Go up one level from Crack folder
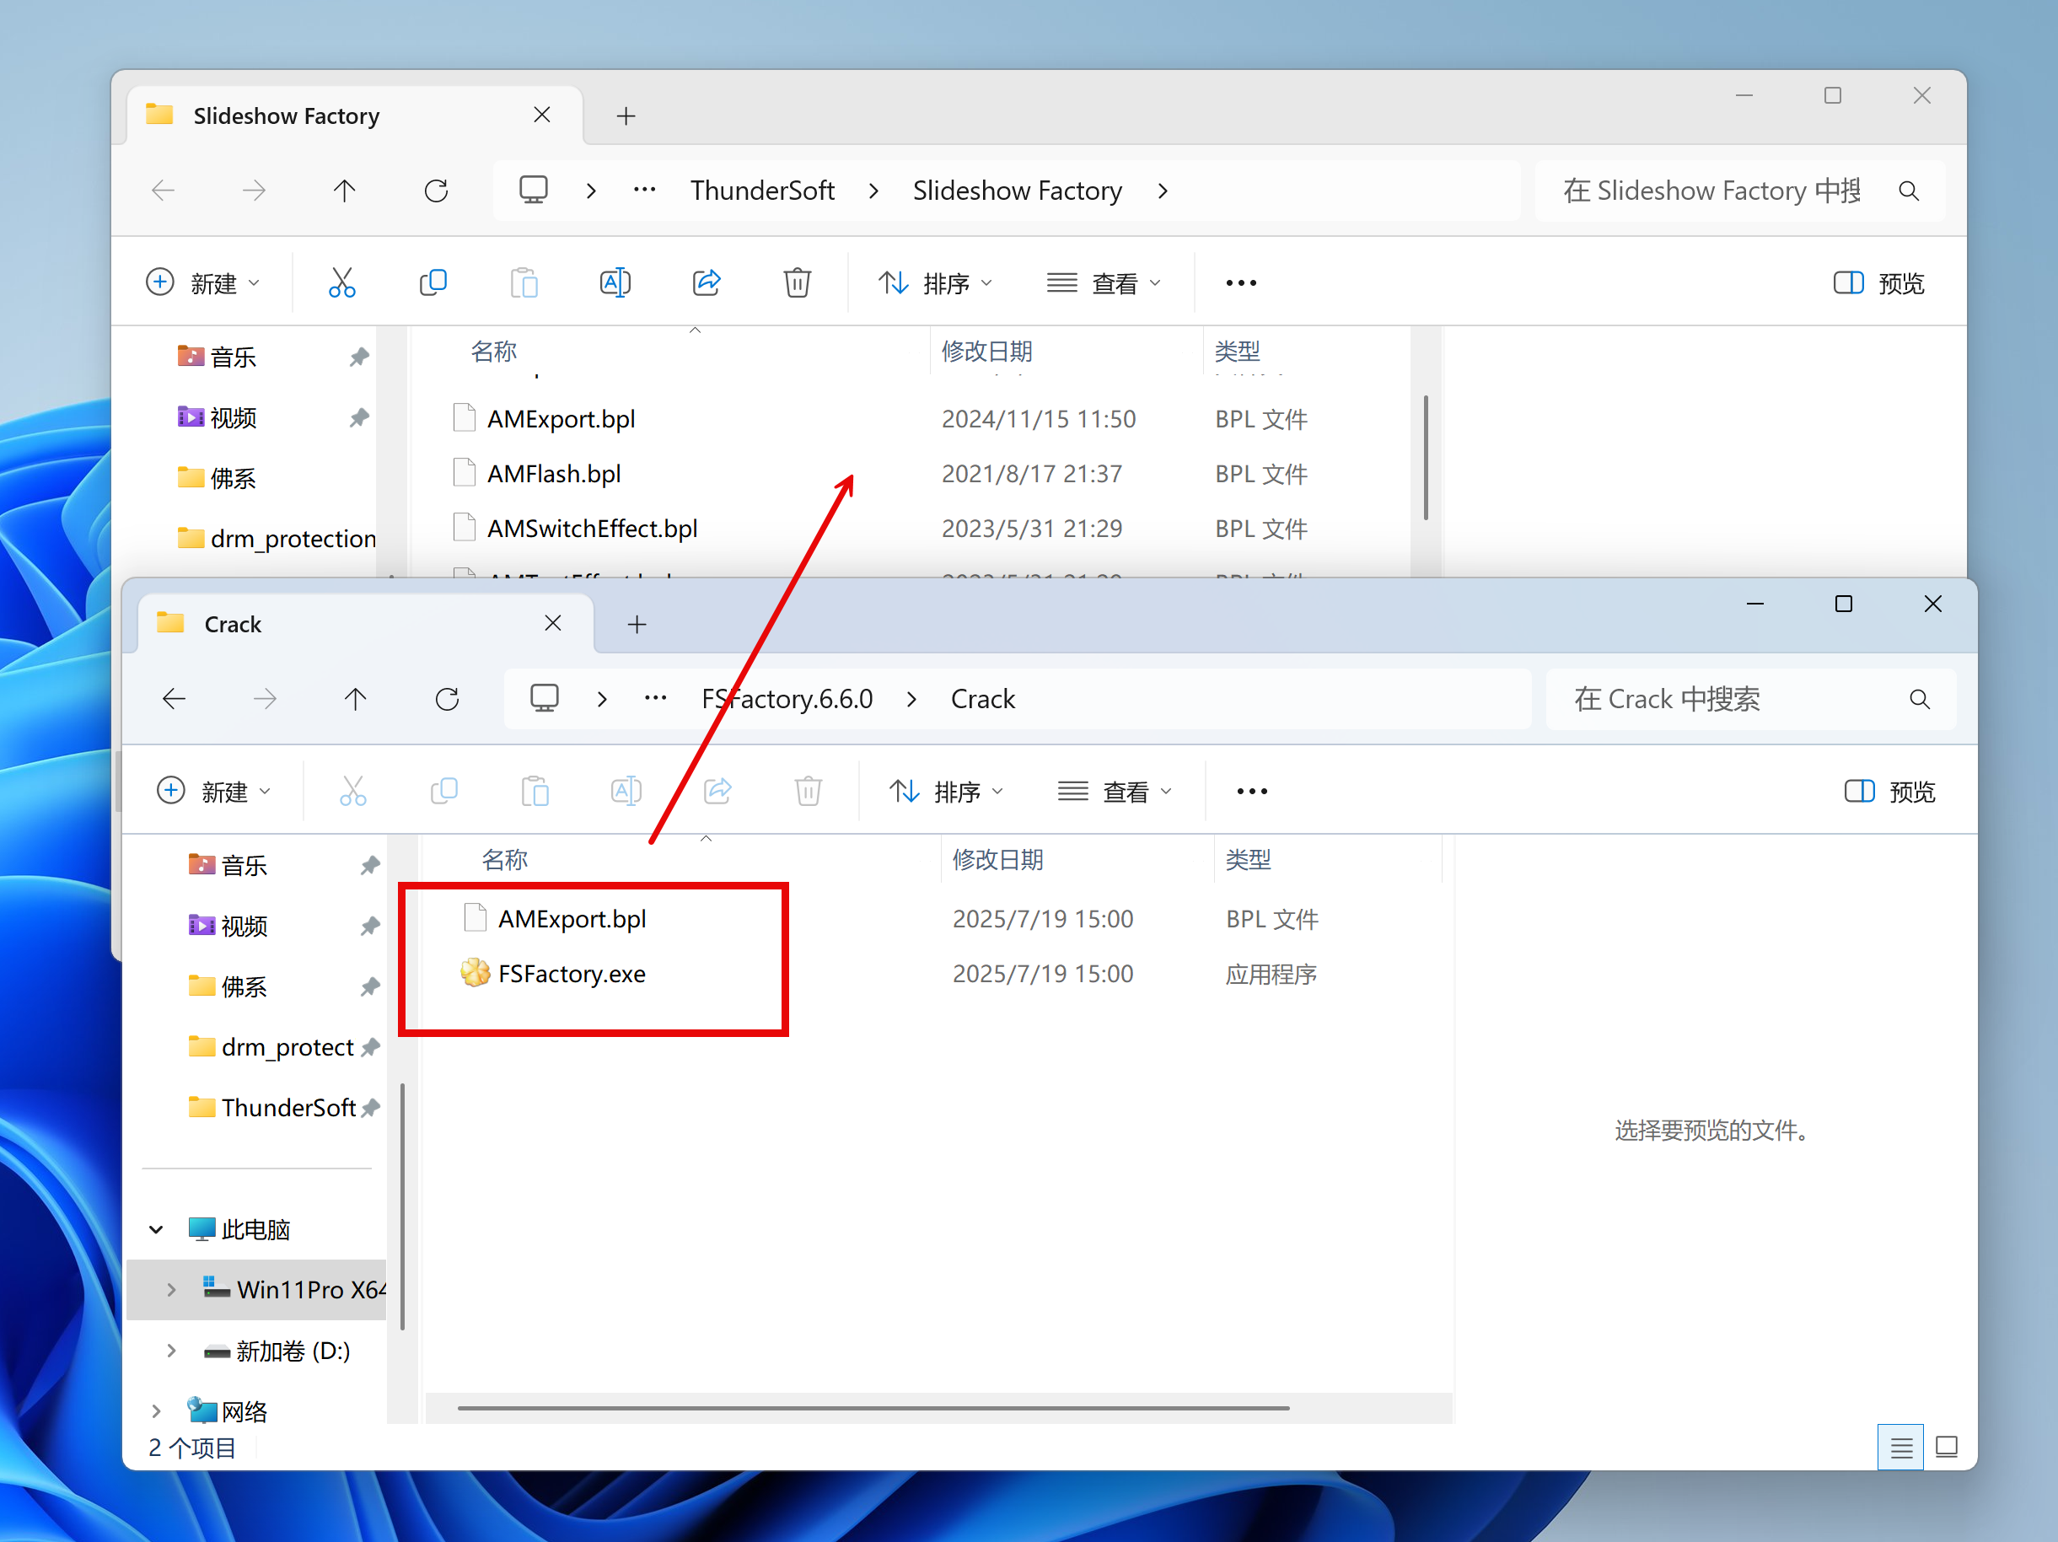The width and height of the screenshot is (2058, 1542). coord(356,699)
